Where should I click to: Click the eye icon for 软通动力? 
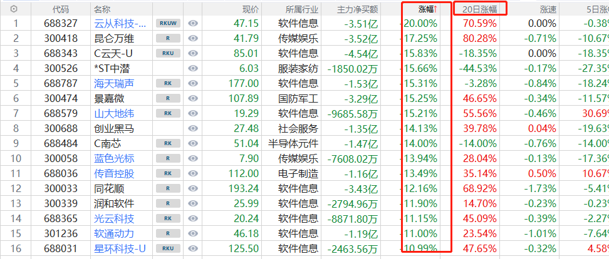click(193, 233)
